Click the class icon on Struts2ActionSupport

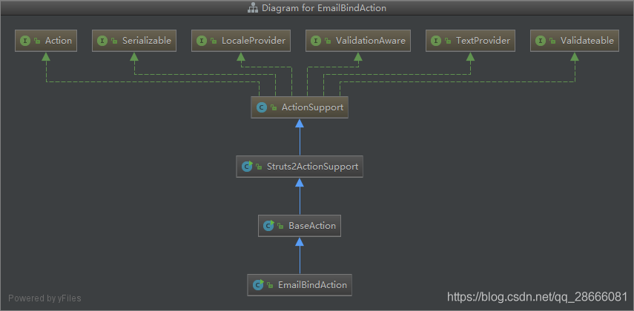point(247,167)
